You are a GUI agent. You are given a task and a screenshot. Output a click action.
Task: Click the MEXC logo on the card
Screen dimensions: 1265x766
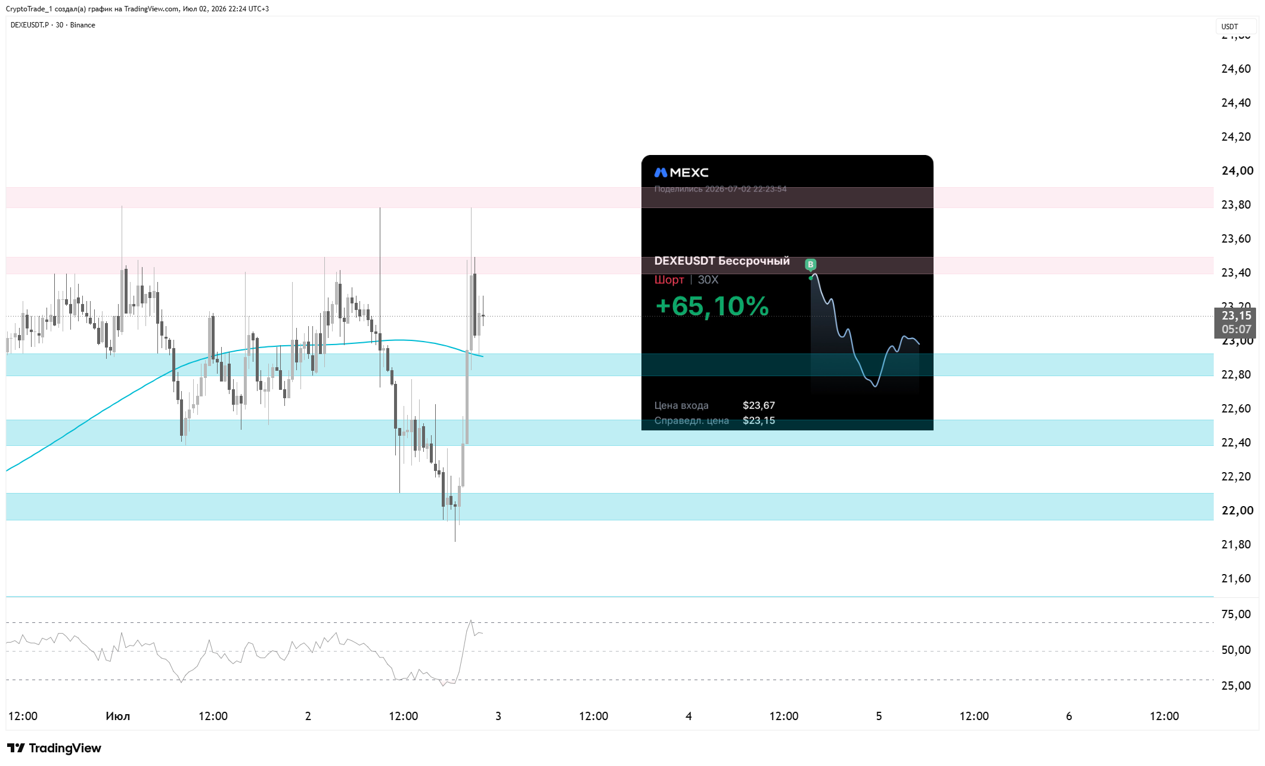(x=681, y=172)
